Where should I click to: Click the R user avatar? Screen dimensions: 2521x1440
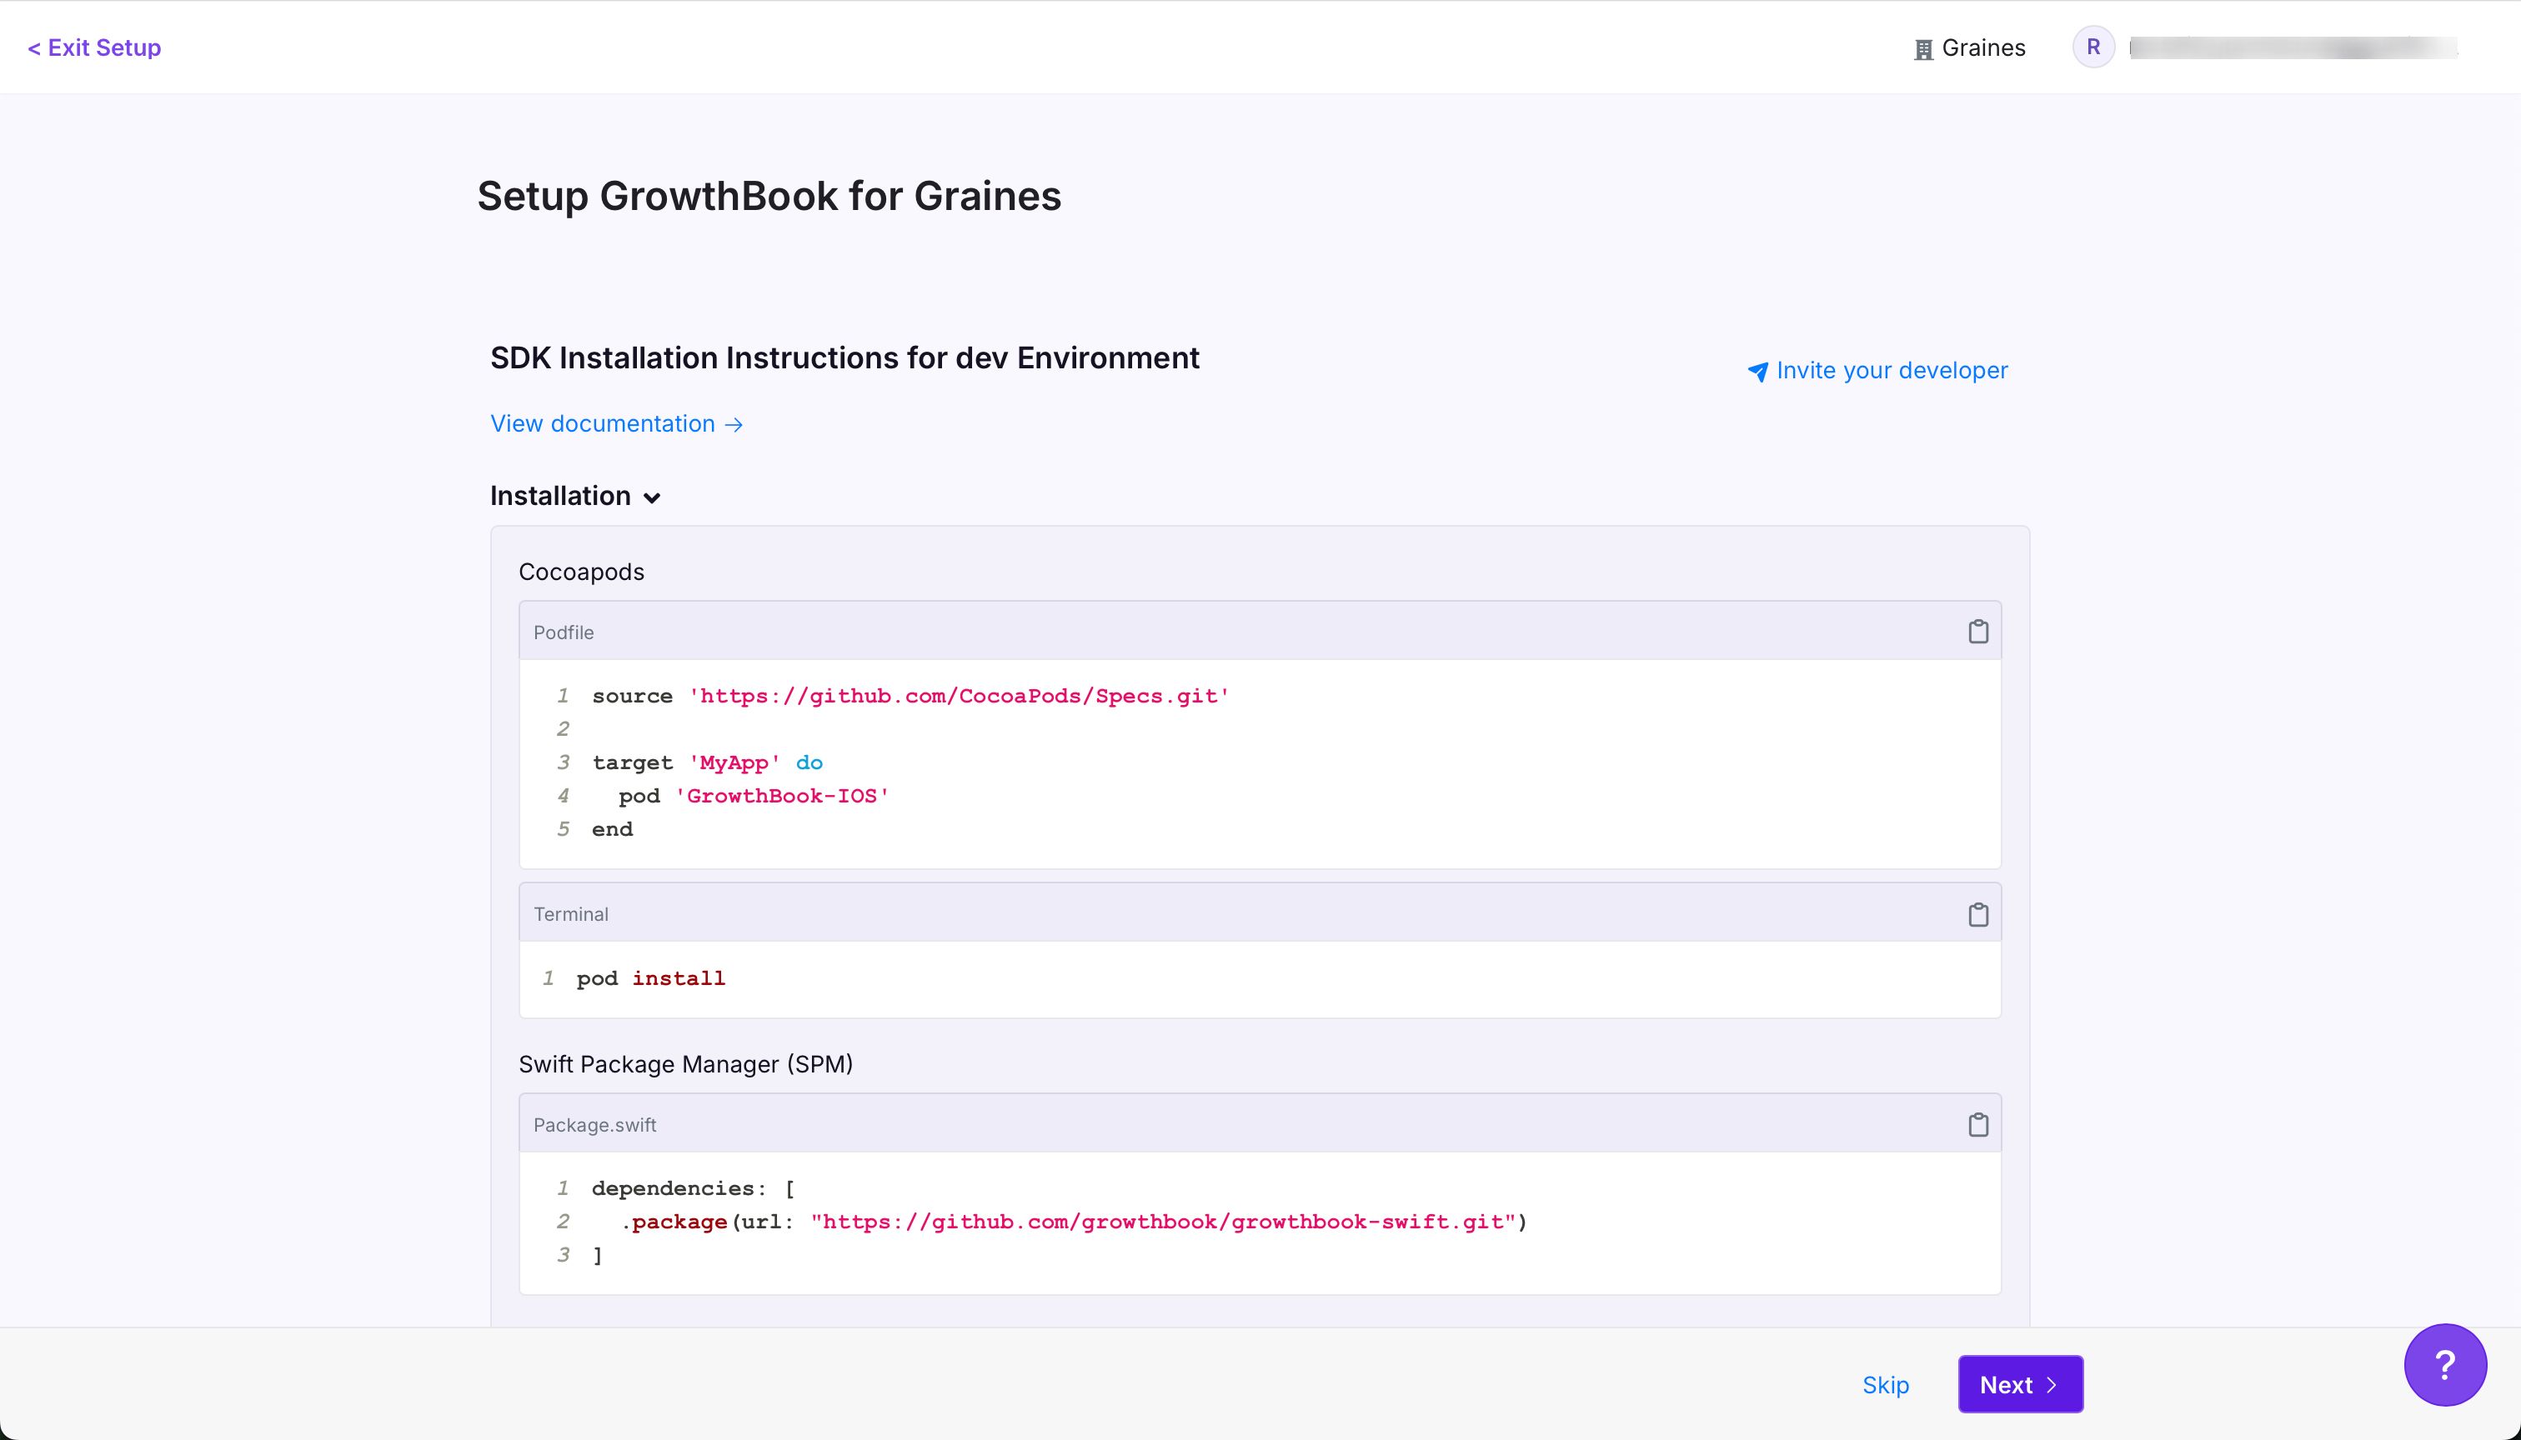tap(2093, 47)
